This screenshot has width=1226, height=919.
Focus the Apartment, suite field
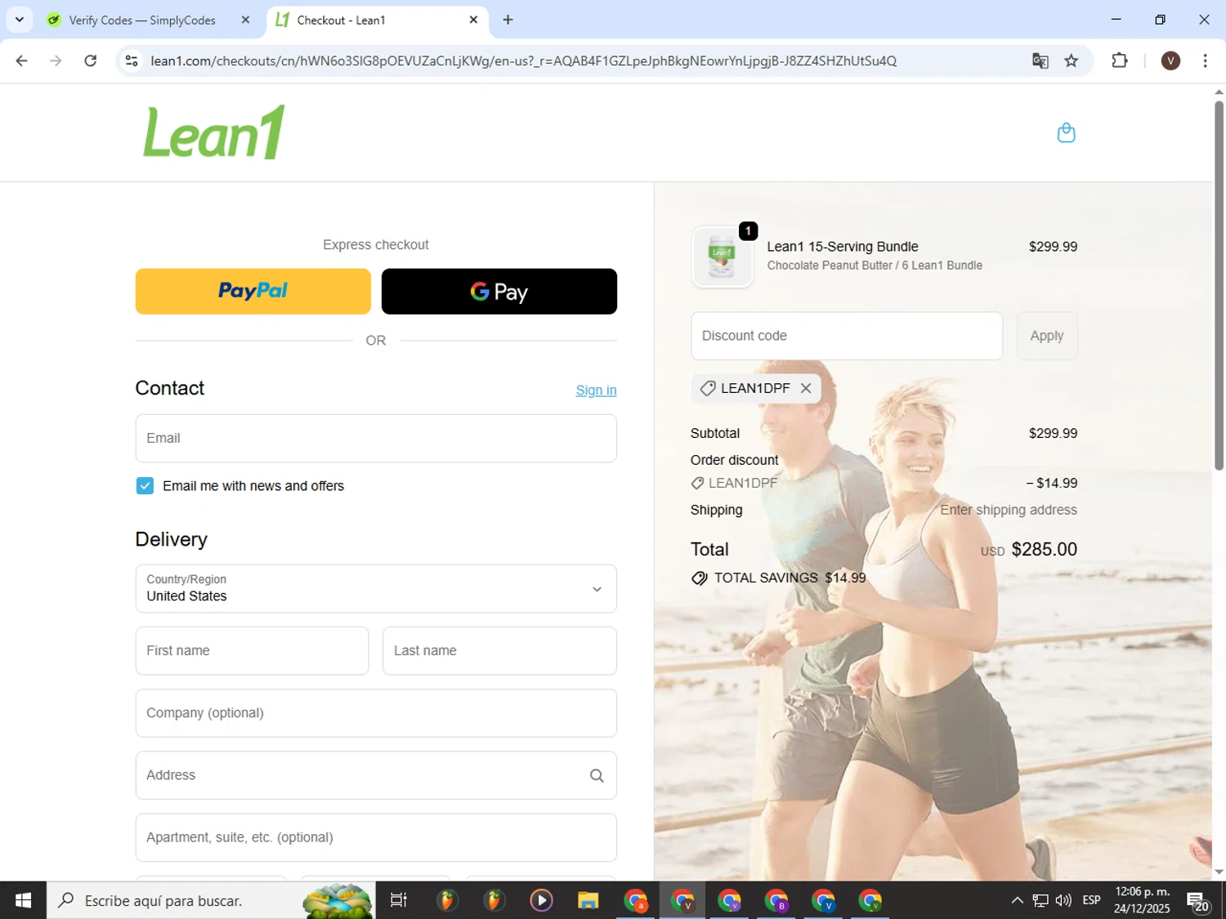point(376,837)
